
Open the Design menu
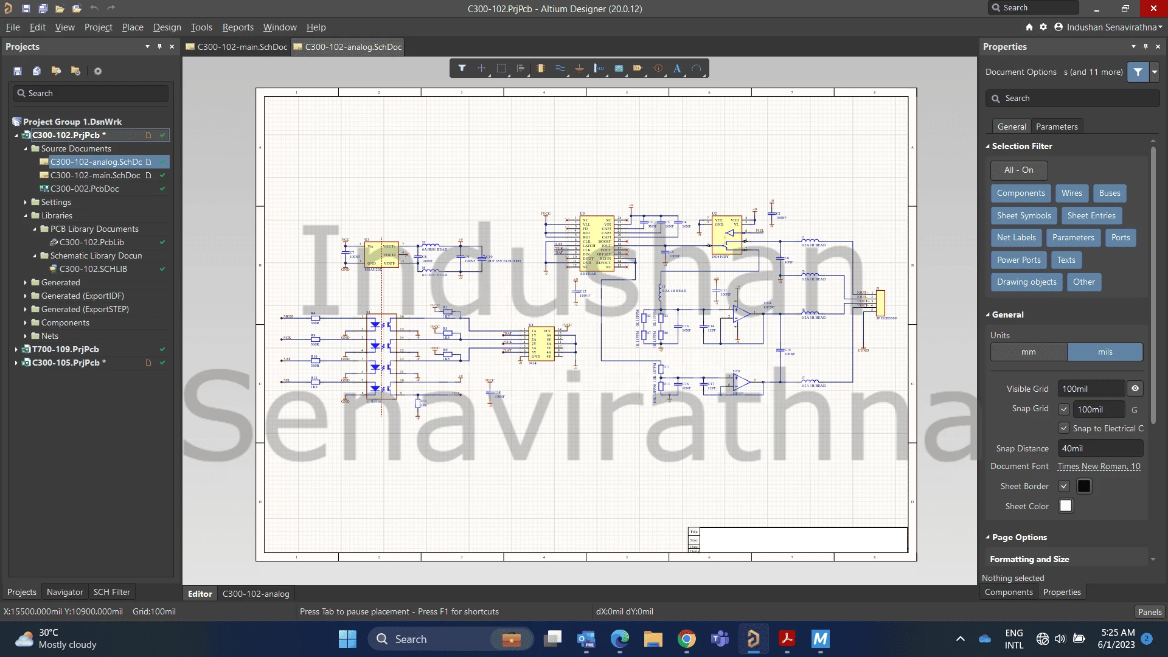pos(167,27)
